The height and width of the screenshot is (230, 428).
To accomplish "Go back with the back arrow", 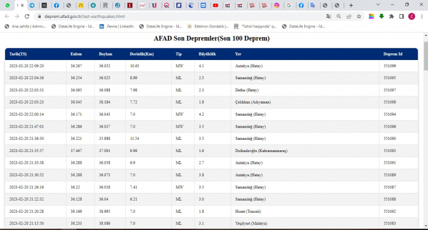I will click(7, 17).
